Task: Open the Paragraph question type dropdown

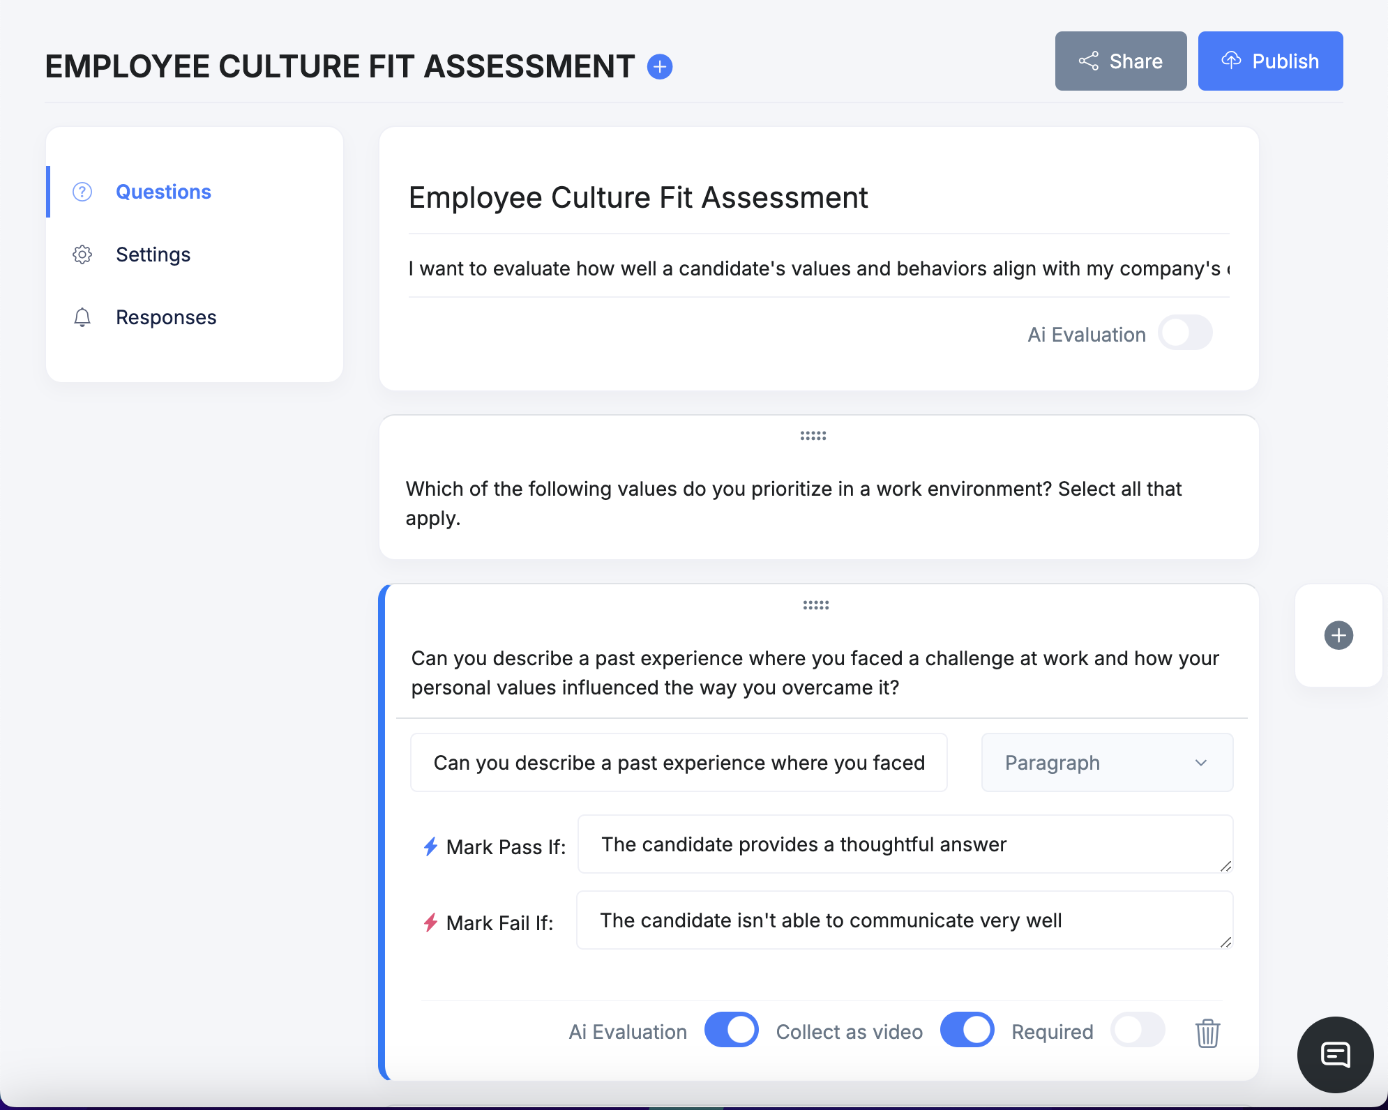Action: click(1106, 763)
